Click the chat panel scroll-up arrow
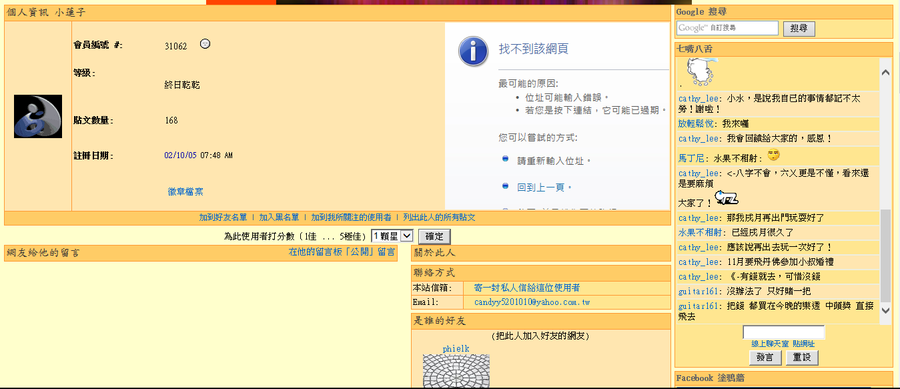900x389 pixels. (x=885, y=71)
